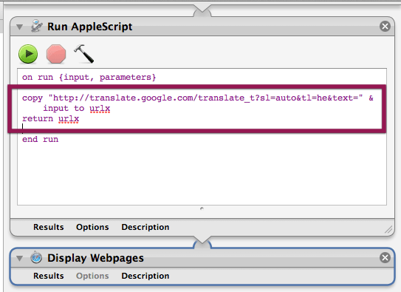Open Results in Display Webpages action
This screenshot has width=401, height=292.
coord(49,276)
